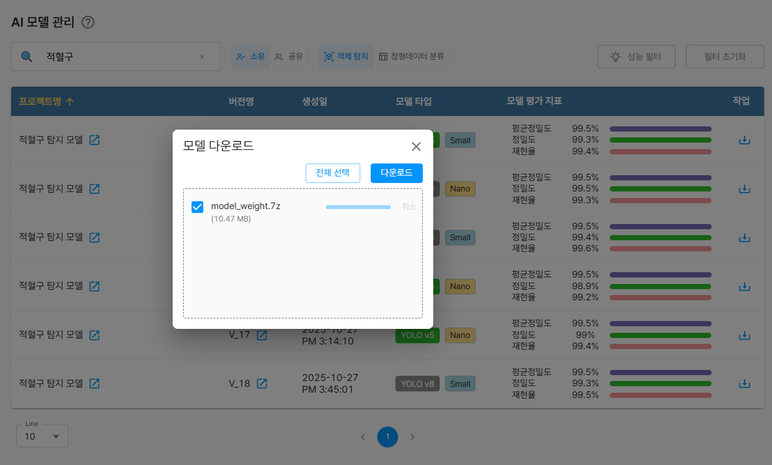Screen dimensions: 772x465
Task: Click download icon in first table row
Action: [x=744, y=140]
